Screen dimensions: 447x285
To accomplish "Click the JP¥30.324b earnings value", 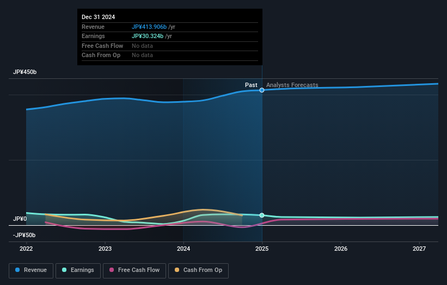I will click(x=148, y=36).
